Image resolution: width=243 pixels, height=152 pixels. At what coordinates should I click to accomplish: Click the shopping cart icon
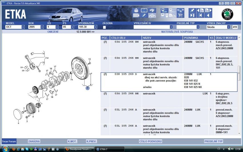(180, 15)
